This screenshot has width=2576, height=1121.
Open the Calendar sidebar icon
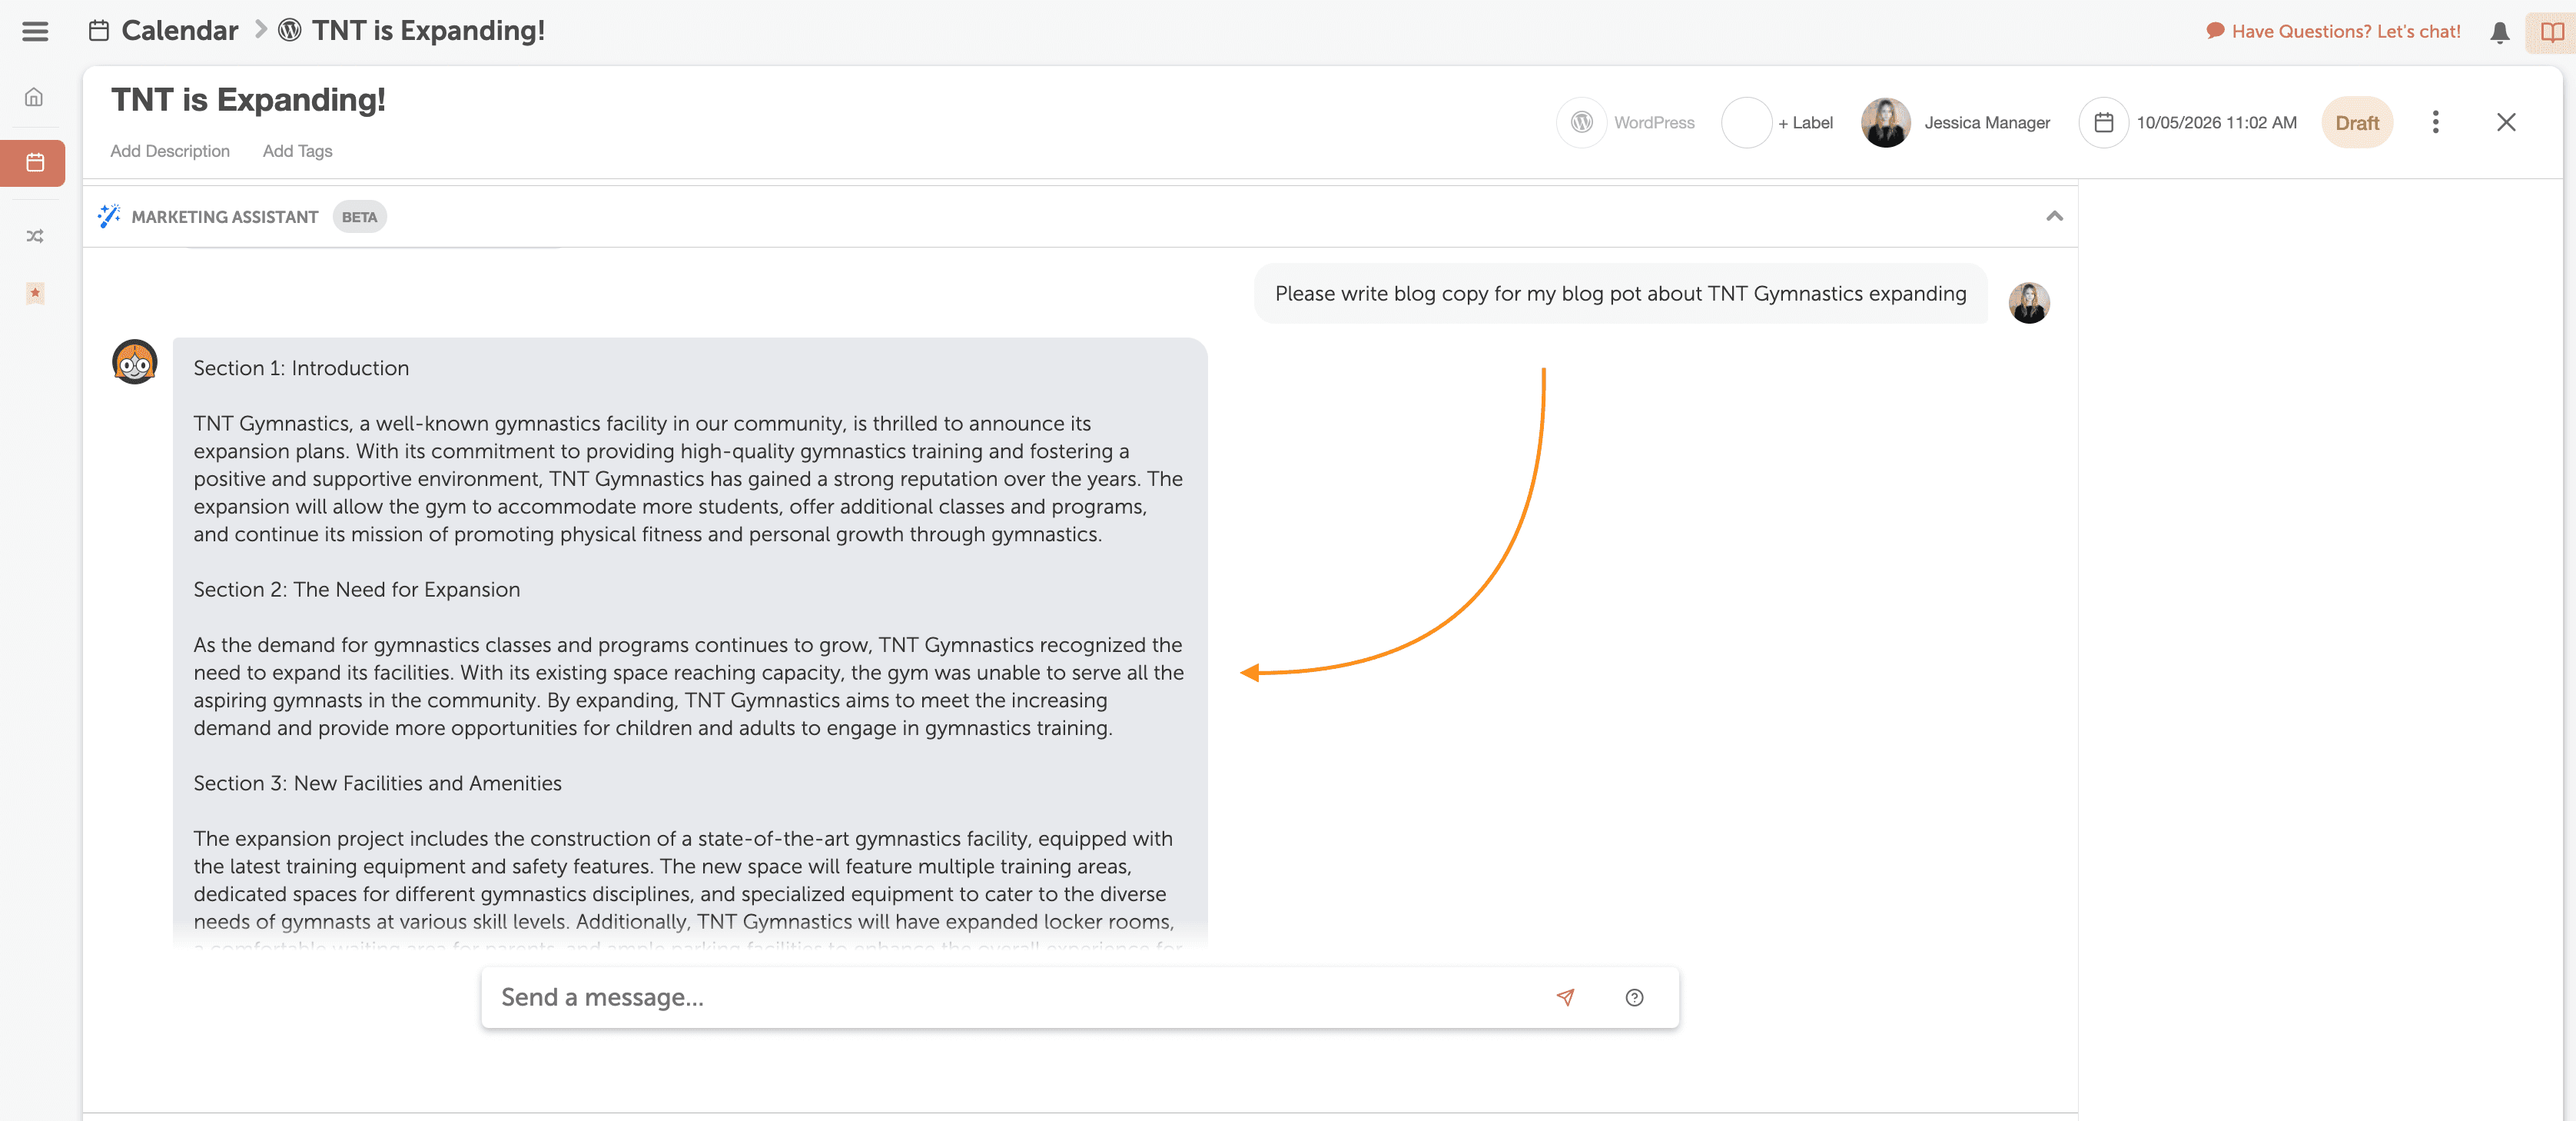click(x=34, y=162)
